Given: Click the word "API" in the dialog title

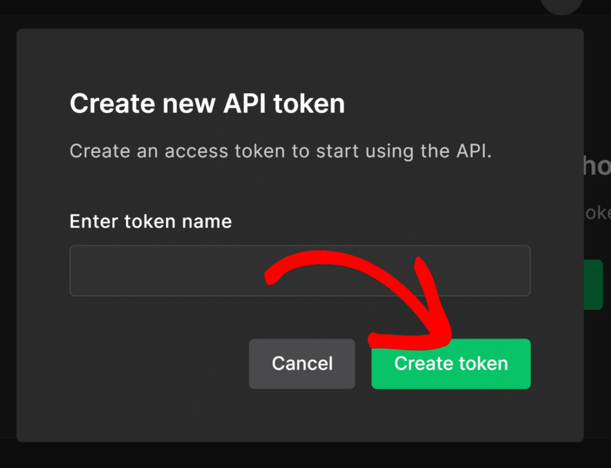Looking at the screenshot, I should pyautogui.click(x=245, y=104).
